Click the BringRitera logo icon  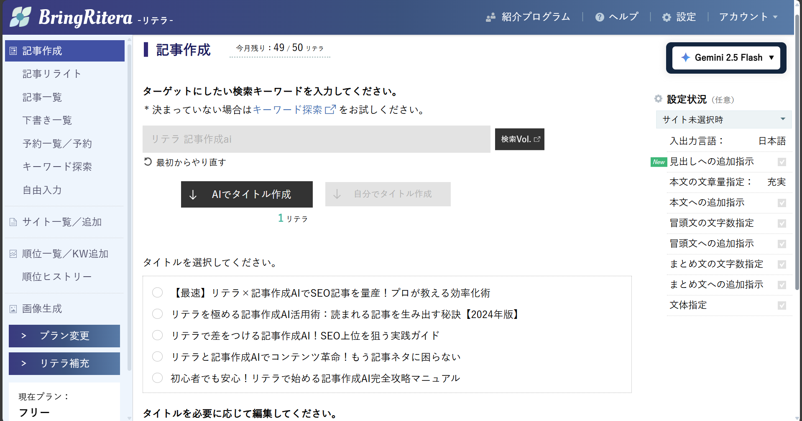(x=21, y=17)
